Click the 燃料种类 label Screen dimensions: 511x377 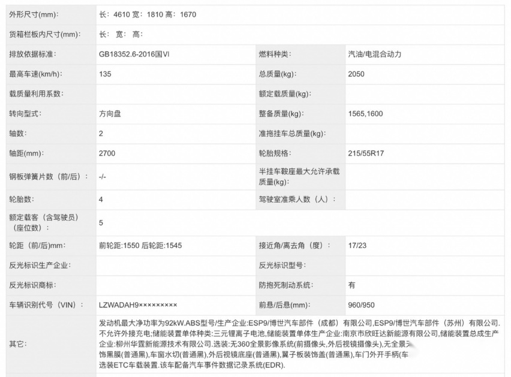coord(275,55)
